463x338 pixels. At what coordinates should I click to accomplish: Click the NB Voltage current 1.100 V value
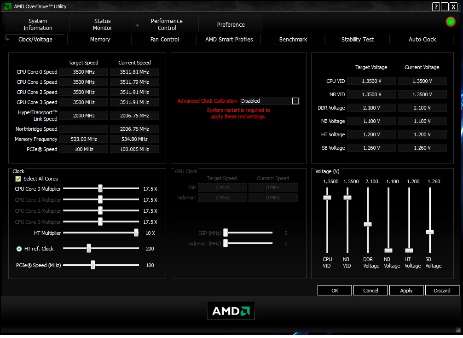pos(422,121)
